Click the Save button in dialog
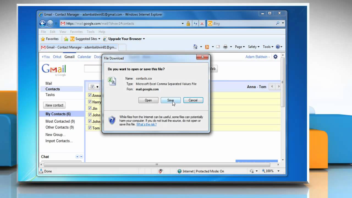This screenshot has width=352, height=198. click(x=170, y=100)
